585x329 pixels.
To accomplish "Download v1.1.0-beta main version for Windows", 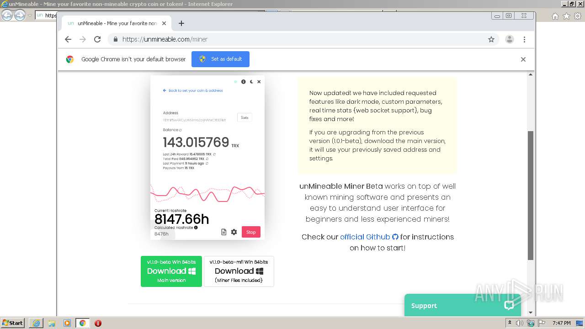I will click(x=171, y=271).
